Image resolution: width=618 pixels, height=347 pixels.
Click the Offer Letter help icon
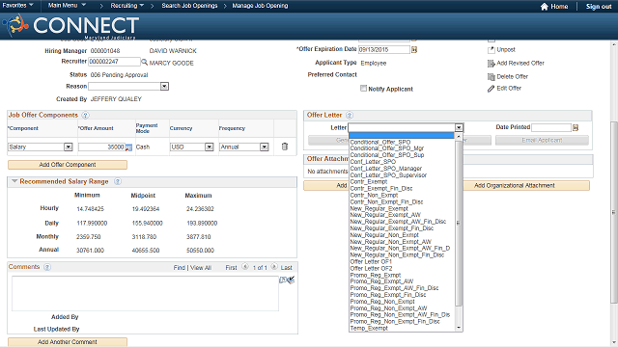350,116
